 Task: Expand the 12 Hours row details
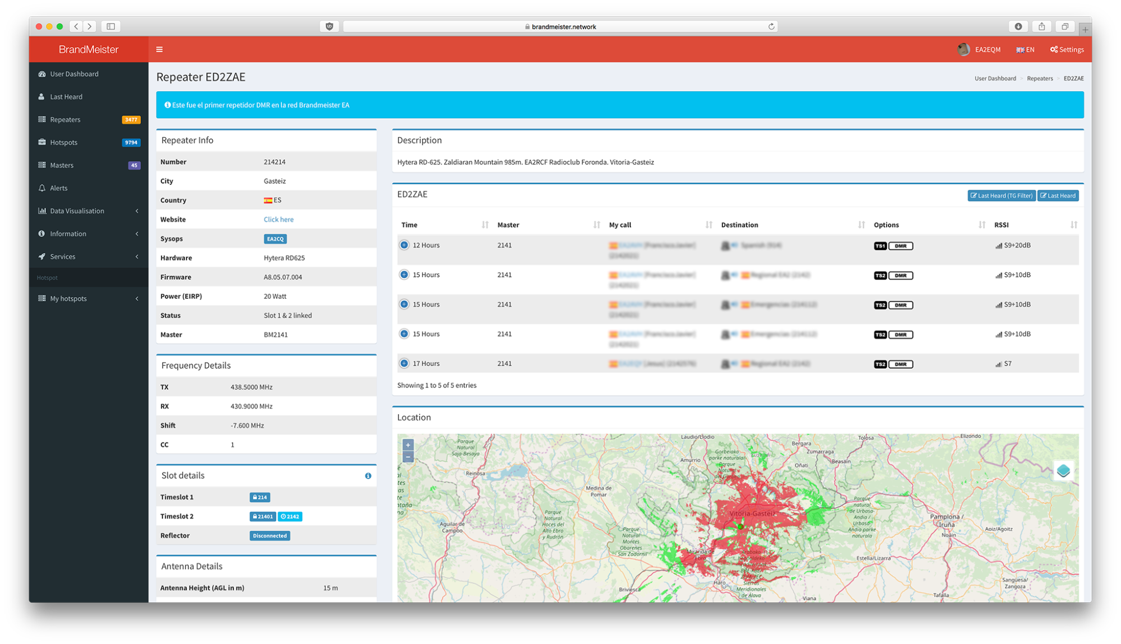[x=404, y=245]
